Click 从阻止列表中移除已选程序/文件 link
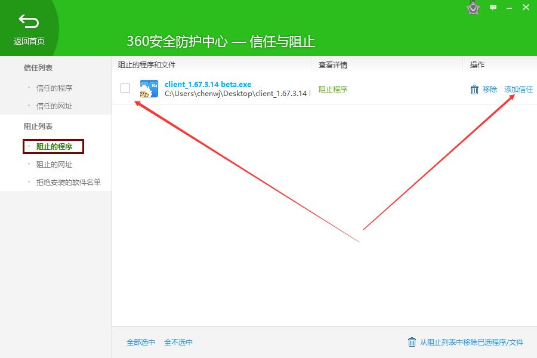This screenshot has width=537, height=358. [471, 342]
